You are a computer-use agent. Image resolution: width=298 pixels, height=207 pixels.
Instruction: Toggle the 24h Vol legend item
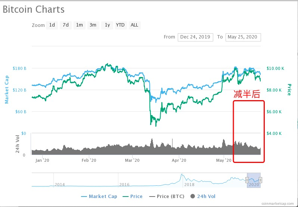point(203,196)
